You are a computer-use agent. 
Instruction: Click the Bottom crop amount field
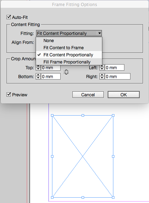[x=51, y=76]
